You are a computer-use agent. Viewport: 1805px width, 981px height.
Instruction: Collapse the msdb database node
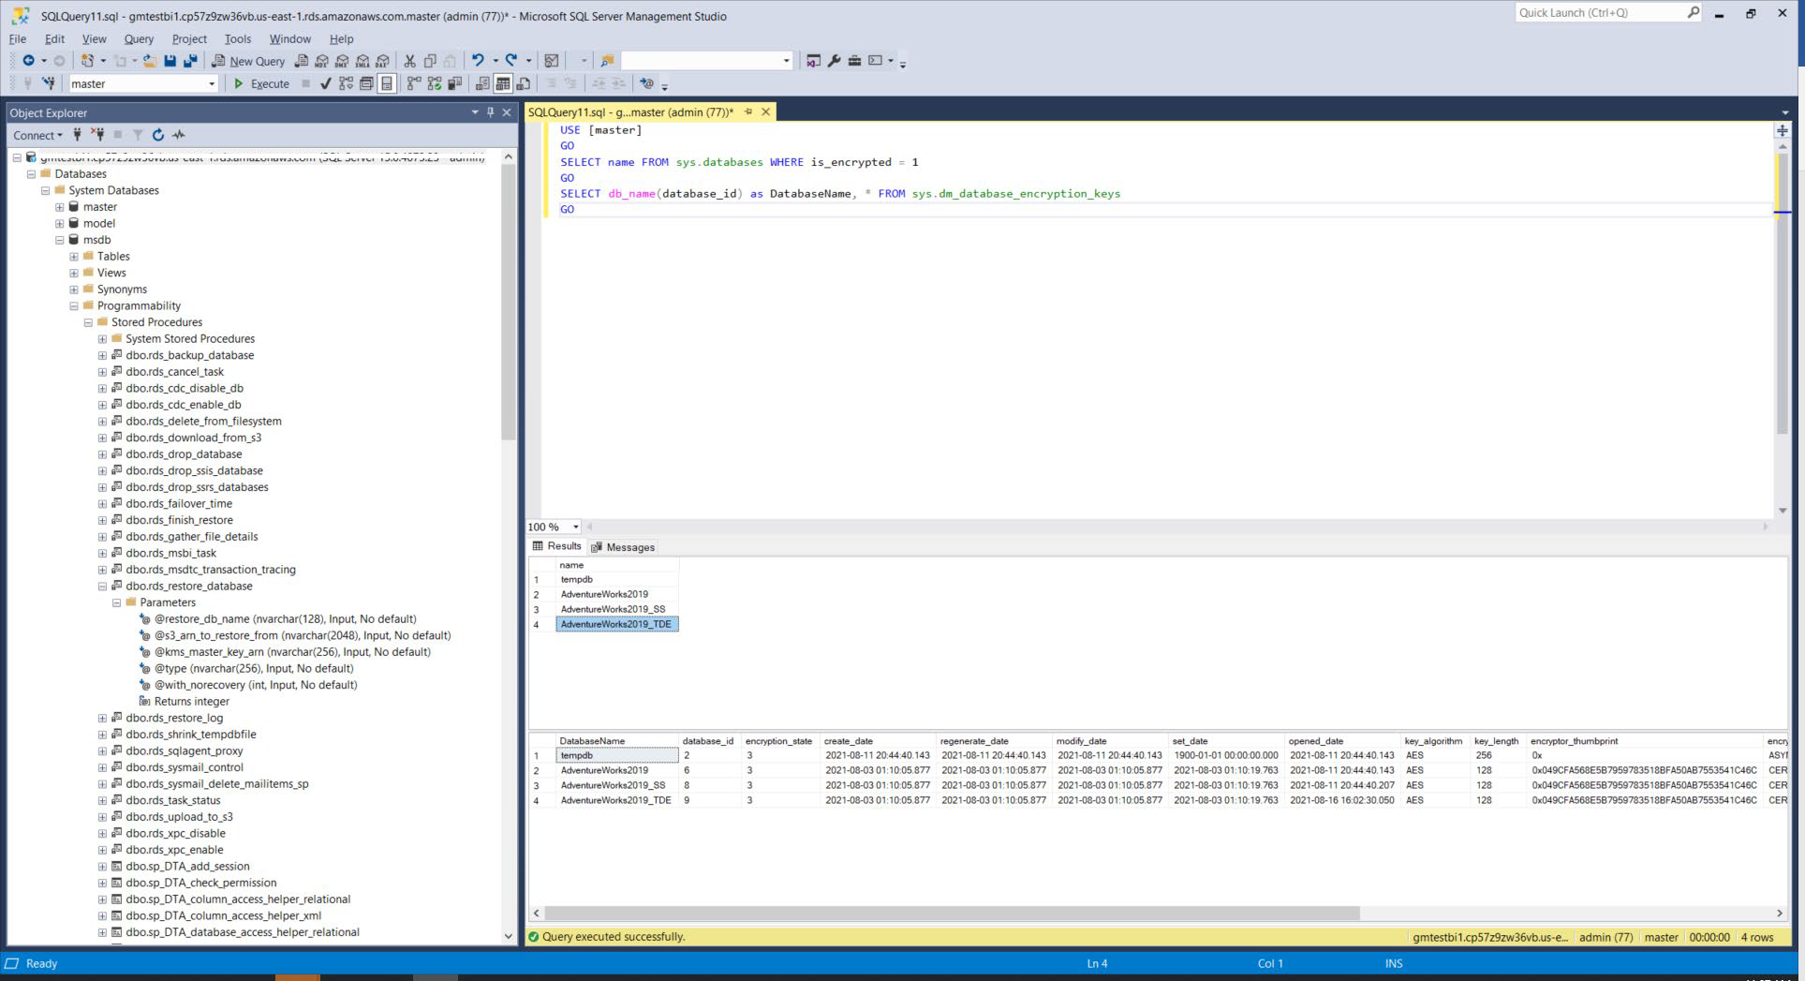(60, 240)
